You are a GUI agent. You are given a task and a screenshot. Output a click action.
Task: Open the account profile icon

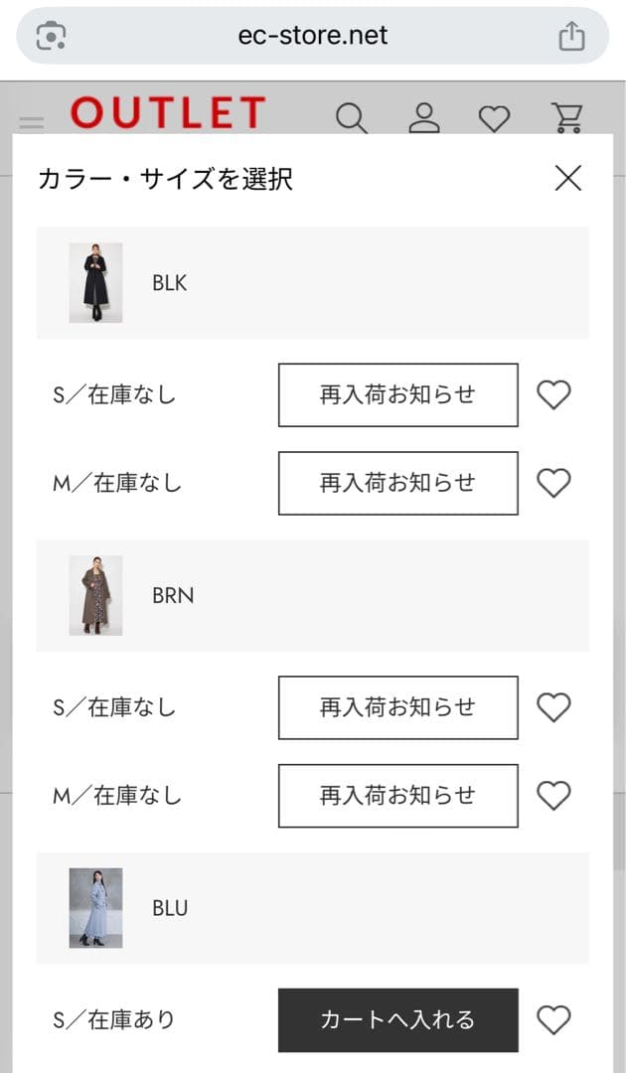click(424, 118)
